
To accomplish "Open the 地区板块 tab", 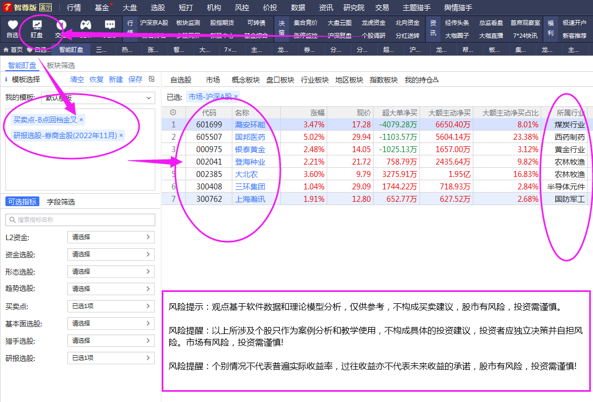I will click(x=349, y=80).
